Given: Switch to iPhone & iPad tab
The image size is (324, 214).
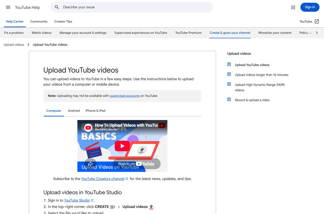Looking at the screenshot, I should (x=95, y=111).
